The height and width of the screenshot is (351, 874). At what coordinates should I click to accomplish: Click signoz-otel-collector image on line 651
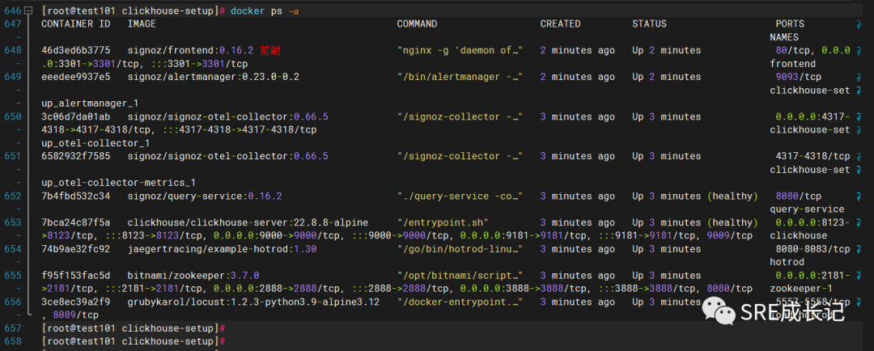pyautogui.click(x=228, y=157)
